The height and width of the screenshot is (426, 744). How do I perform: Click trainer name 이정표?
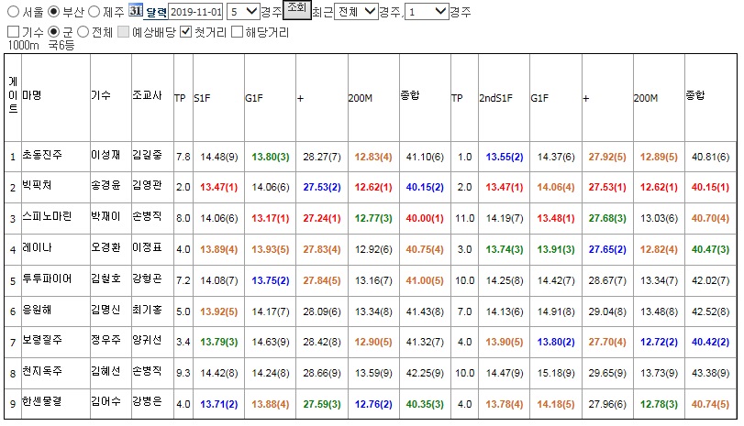[147, 247]
